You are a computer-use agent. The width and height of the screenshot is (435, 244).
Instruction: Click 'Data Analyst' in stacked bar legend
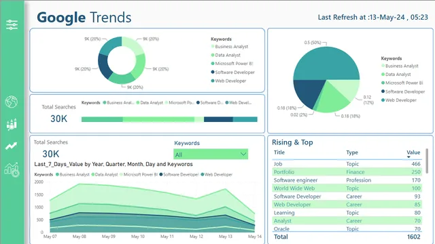[x=150, y=102]
